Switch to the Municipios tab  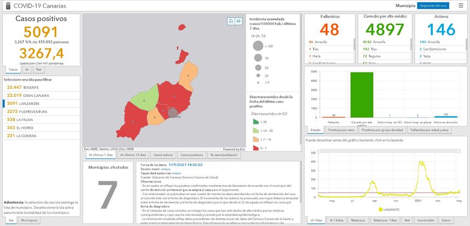28,220
